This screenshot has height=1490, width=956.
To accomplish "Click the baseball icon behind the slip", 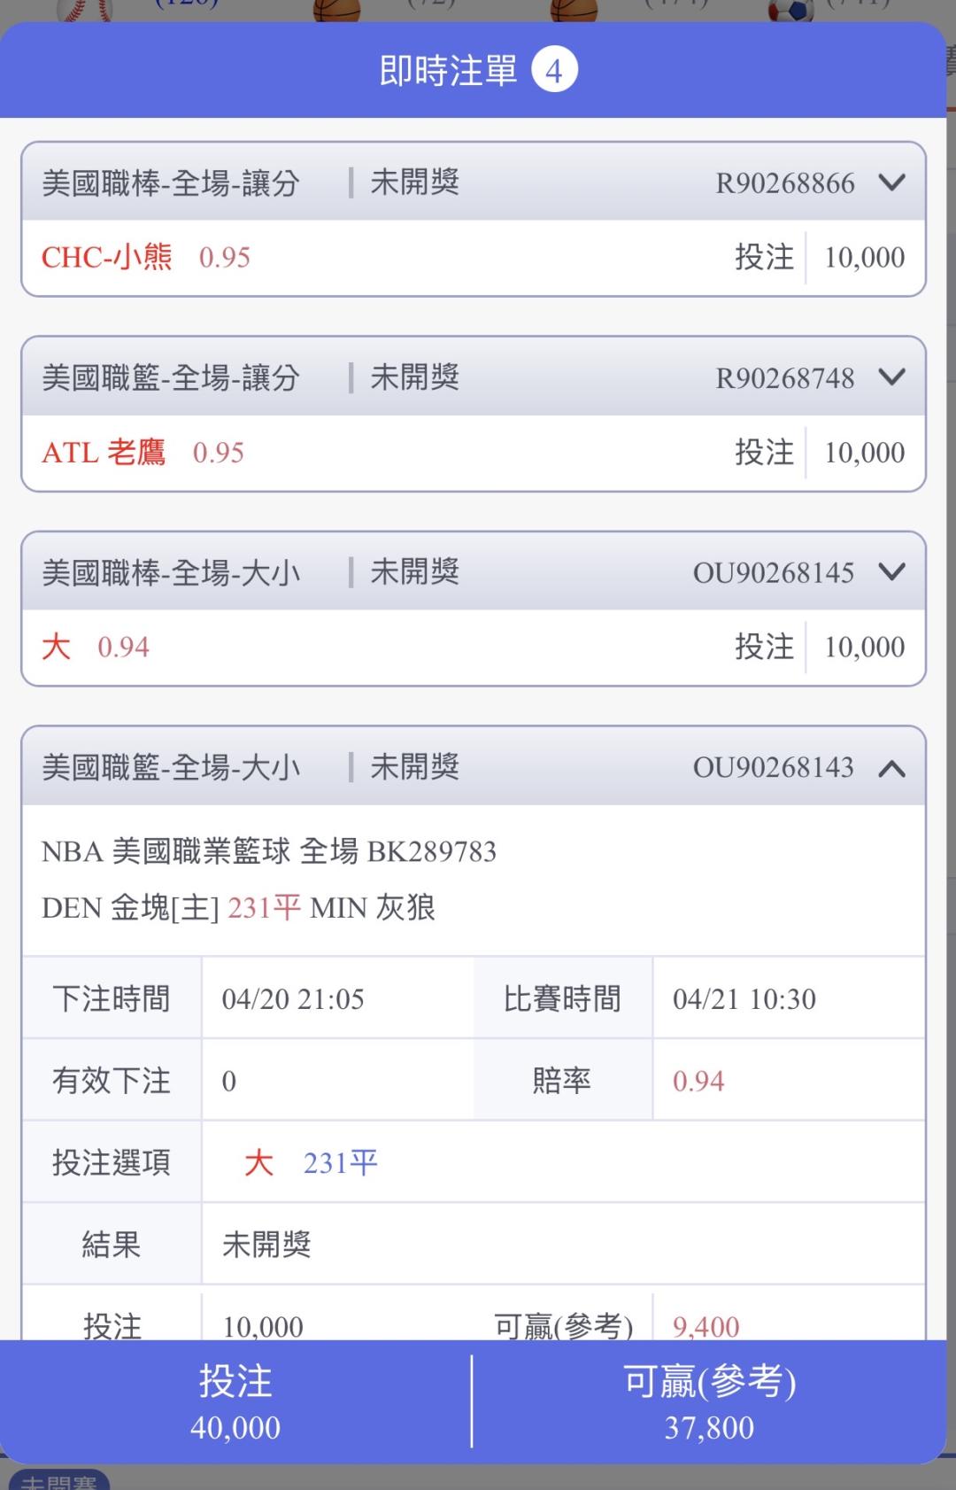I will tap(85, 9).
